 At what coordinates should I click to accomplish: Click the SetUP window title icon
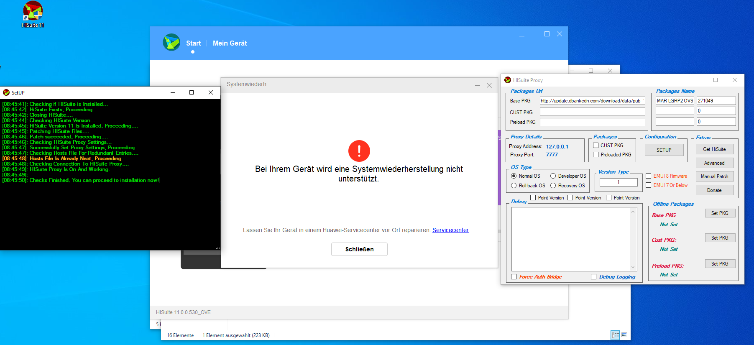pos(6,92)
